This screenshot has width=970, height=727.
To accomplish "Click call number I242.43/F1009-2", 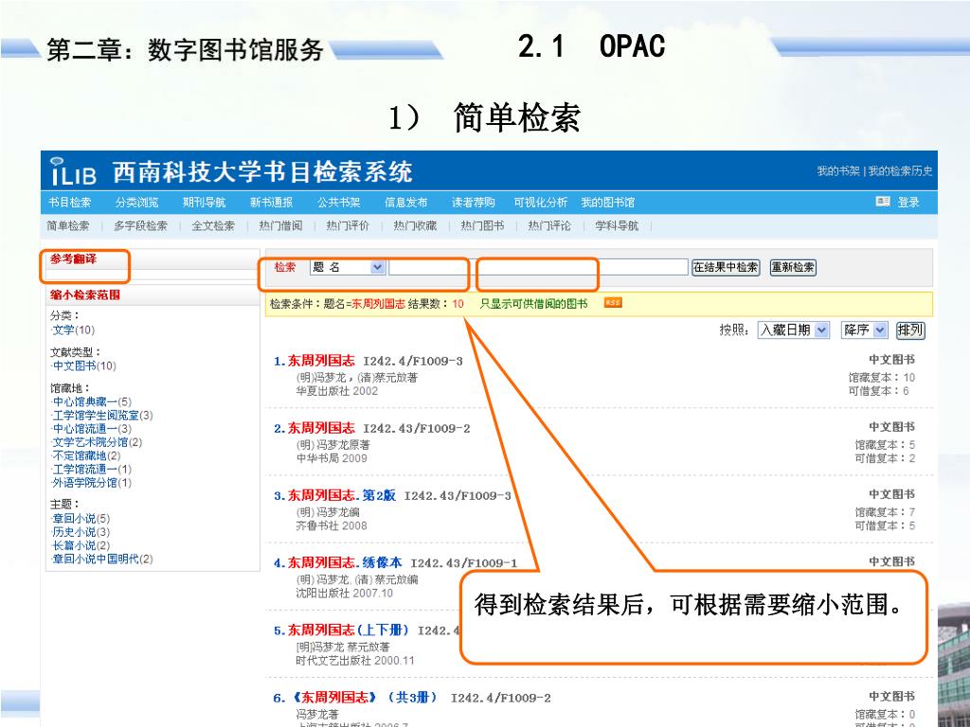I will tap(417, 429).
